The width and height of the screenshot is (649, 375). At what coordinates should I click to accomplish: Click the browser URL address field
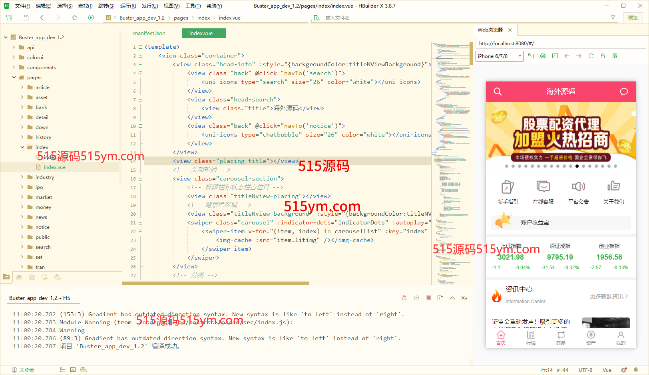pyautogui.click(x=559, y=43)
